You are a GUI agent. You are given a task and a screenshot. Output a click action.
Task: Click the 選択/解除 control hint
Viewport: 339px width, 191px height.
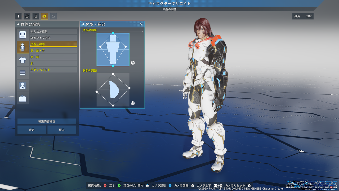[97, 186]
